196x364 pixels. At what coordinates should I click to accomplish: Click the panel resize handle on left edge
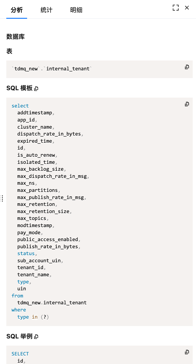point(2,198)
